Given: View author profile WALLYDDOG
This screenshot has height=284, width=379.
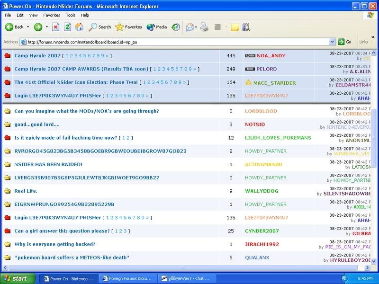Looking at the screenshot, I should (x=262, y=191).
